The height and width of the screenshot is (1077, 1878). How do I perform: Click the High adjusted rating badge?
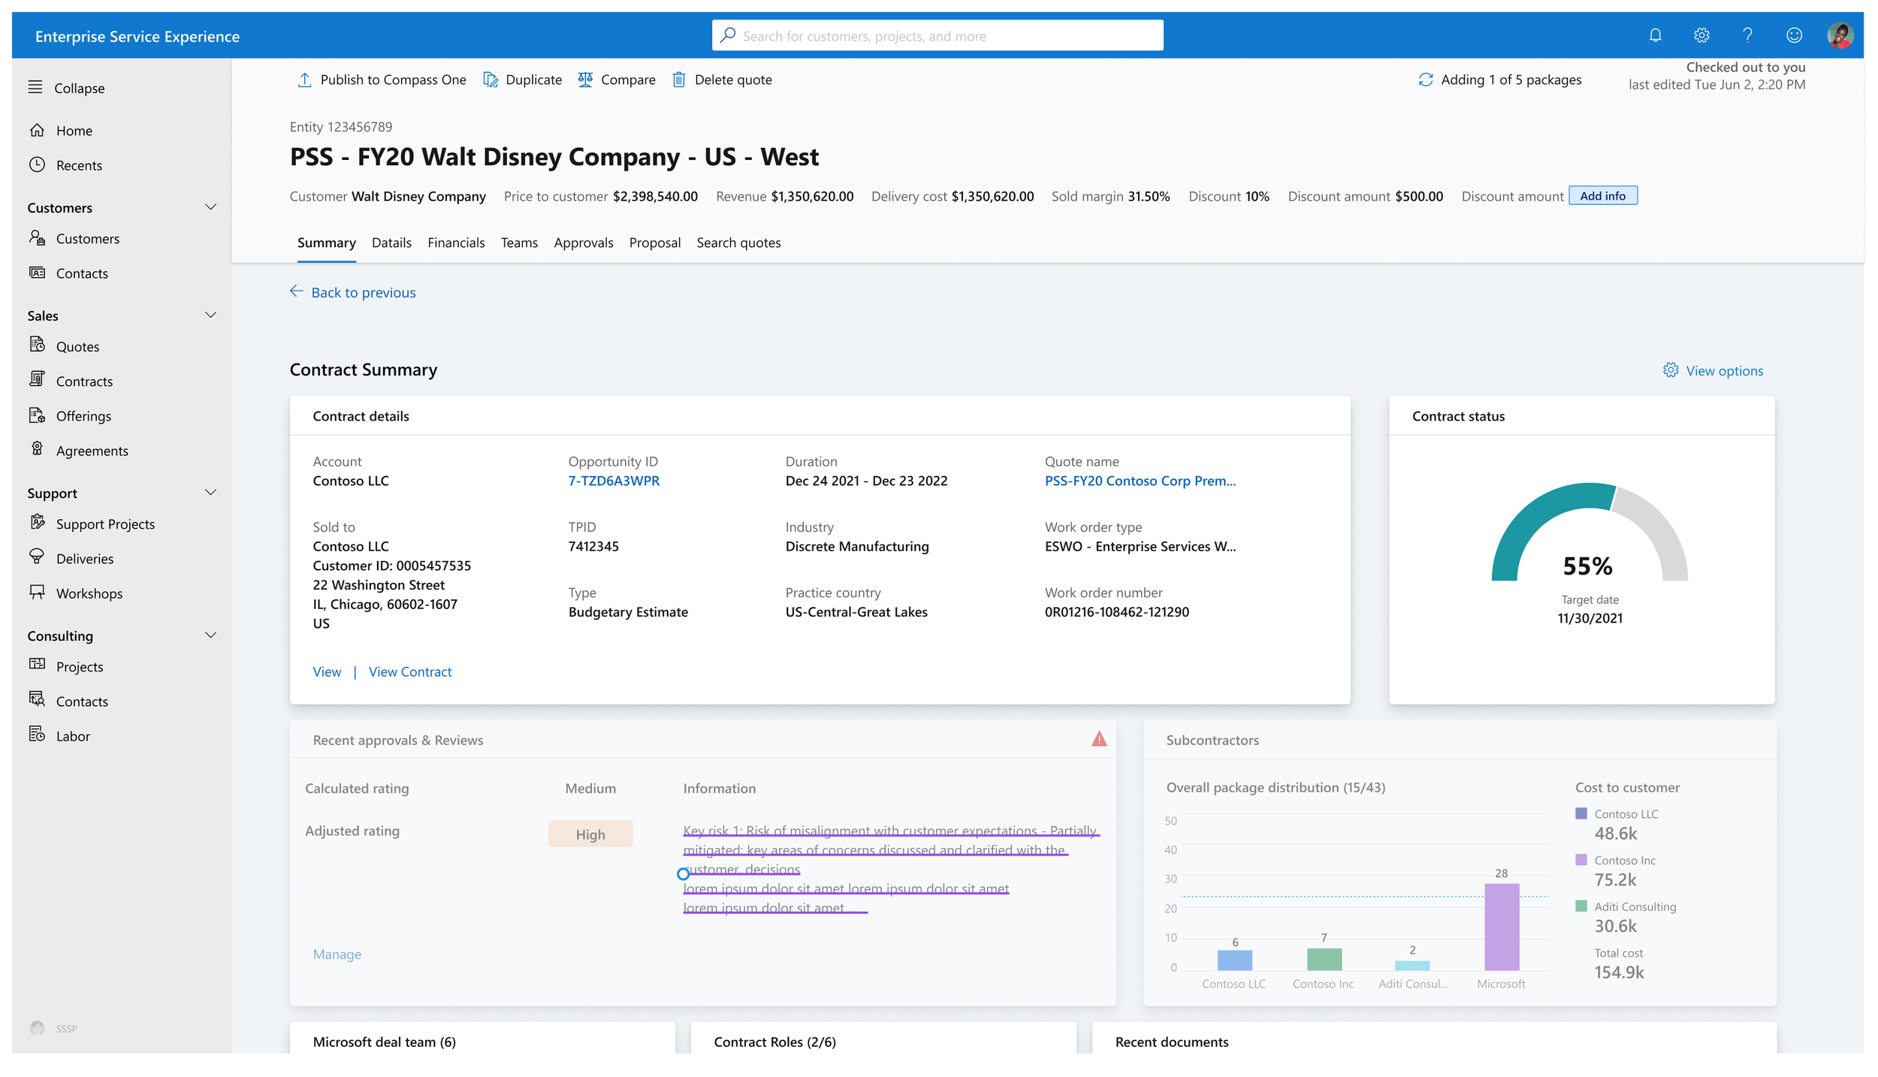click(590, 834)
